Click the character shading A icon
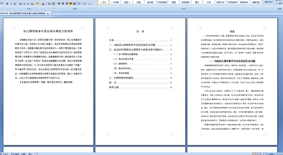 click(x=49, y=4)
